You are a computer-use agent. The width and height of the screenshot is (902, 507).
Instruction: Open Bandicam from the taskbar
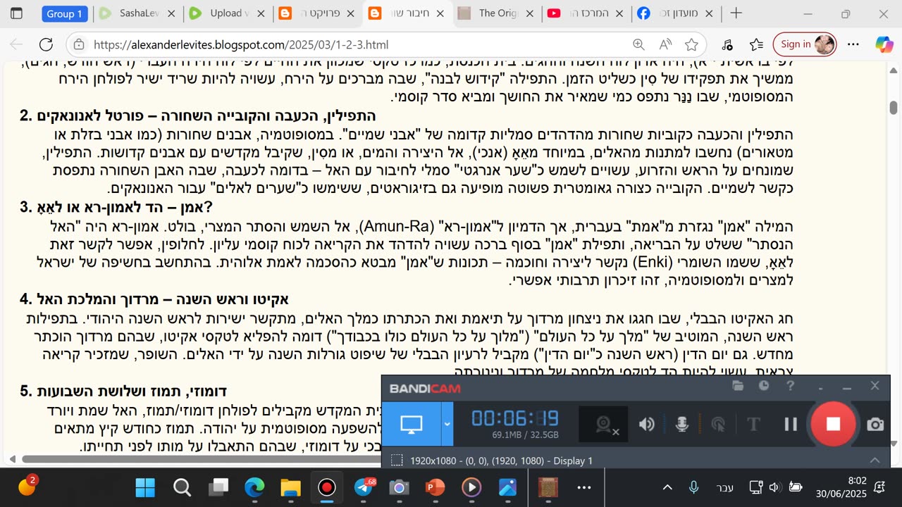(326, 487)
